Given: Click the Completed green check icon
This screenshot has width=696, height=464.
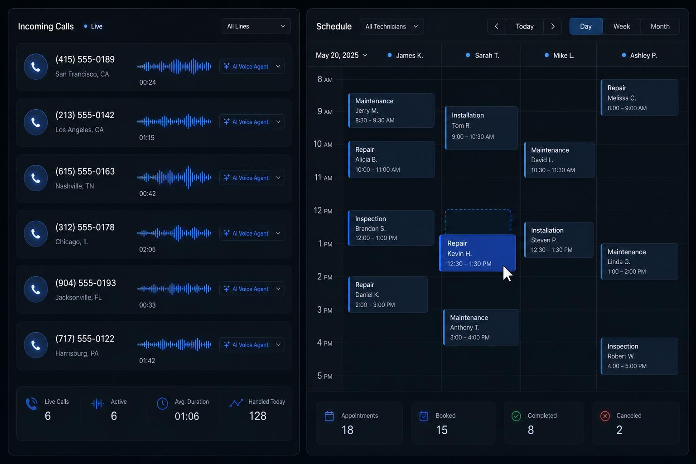Looking at the screenshot, I should tap(516, 416).
